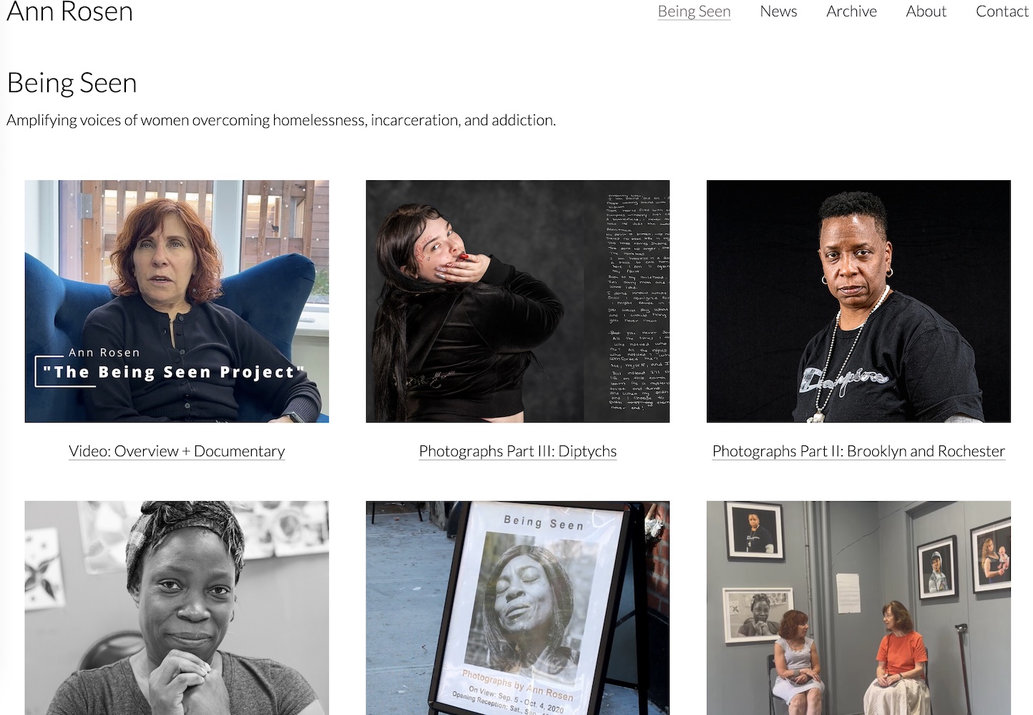This screenshot has height=715, width=1033.
Task: Go to the News page
Action: [778, 11]
